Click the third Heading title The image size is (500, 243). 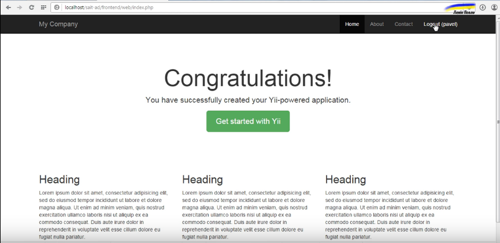pos(346,180)
